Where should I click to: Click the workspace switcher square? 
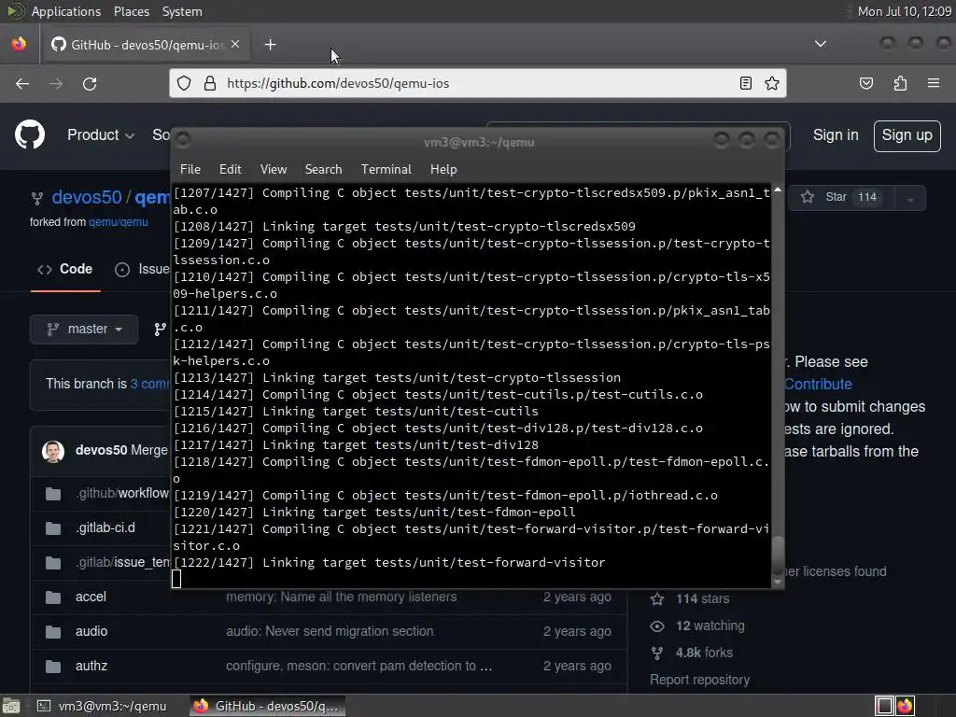click(x=885, y=706)
